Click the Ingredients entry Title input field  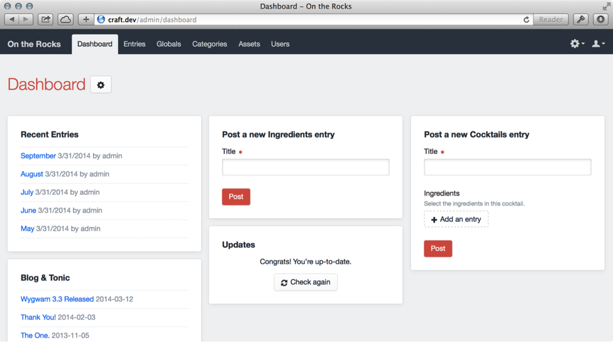tap(306, 167)
